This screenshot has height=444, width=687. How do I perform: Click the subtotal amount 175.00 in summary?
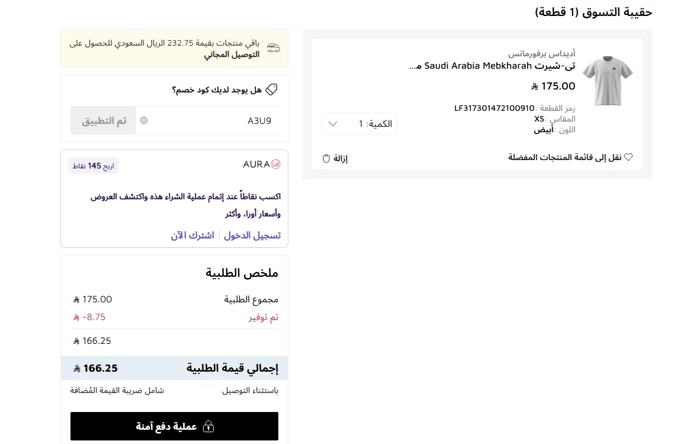point(92,299)
